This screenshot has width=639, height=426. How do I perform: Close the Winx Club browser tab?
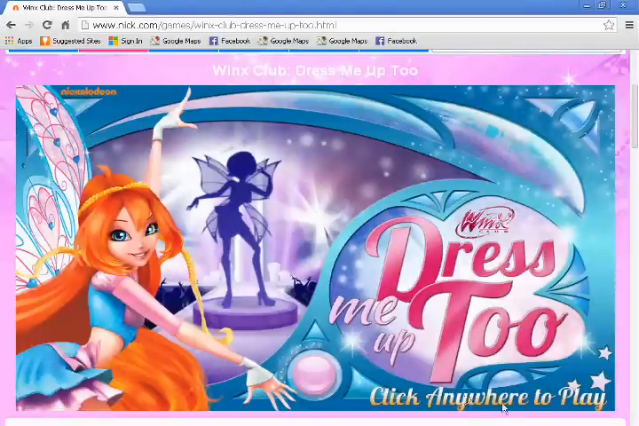(x=116, y=8)
